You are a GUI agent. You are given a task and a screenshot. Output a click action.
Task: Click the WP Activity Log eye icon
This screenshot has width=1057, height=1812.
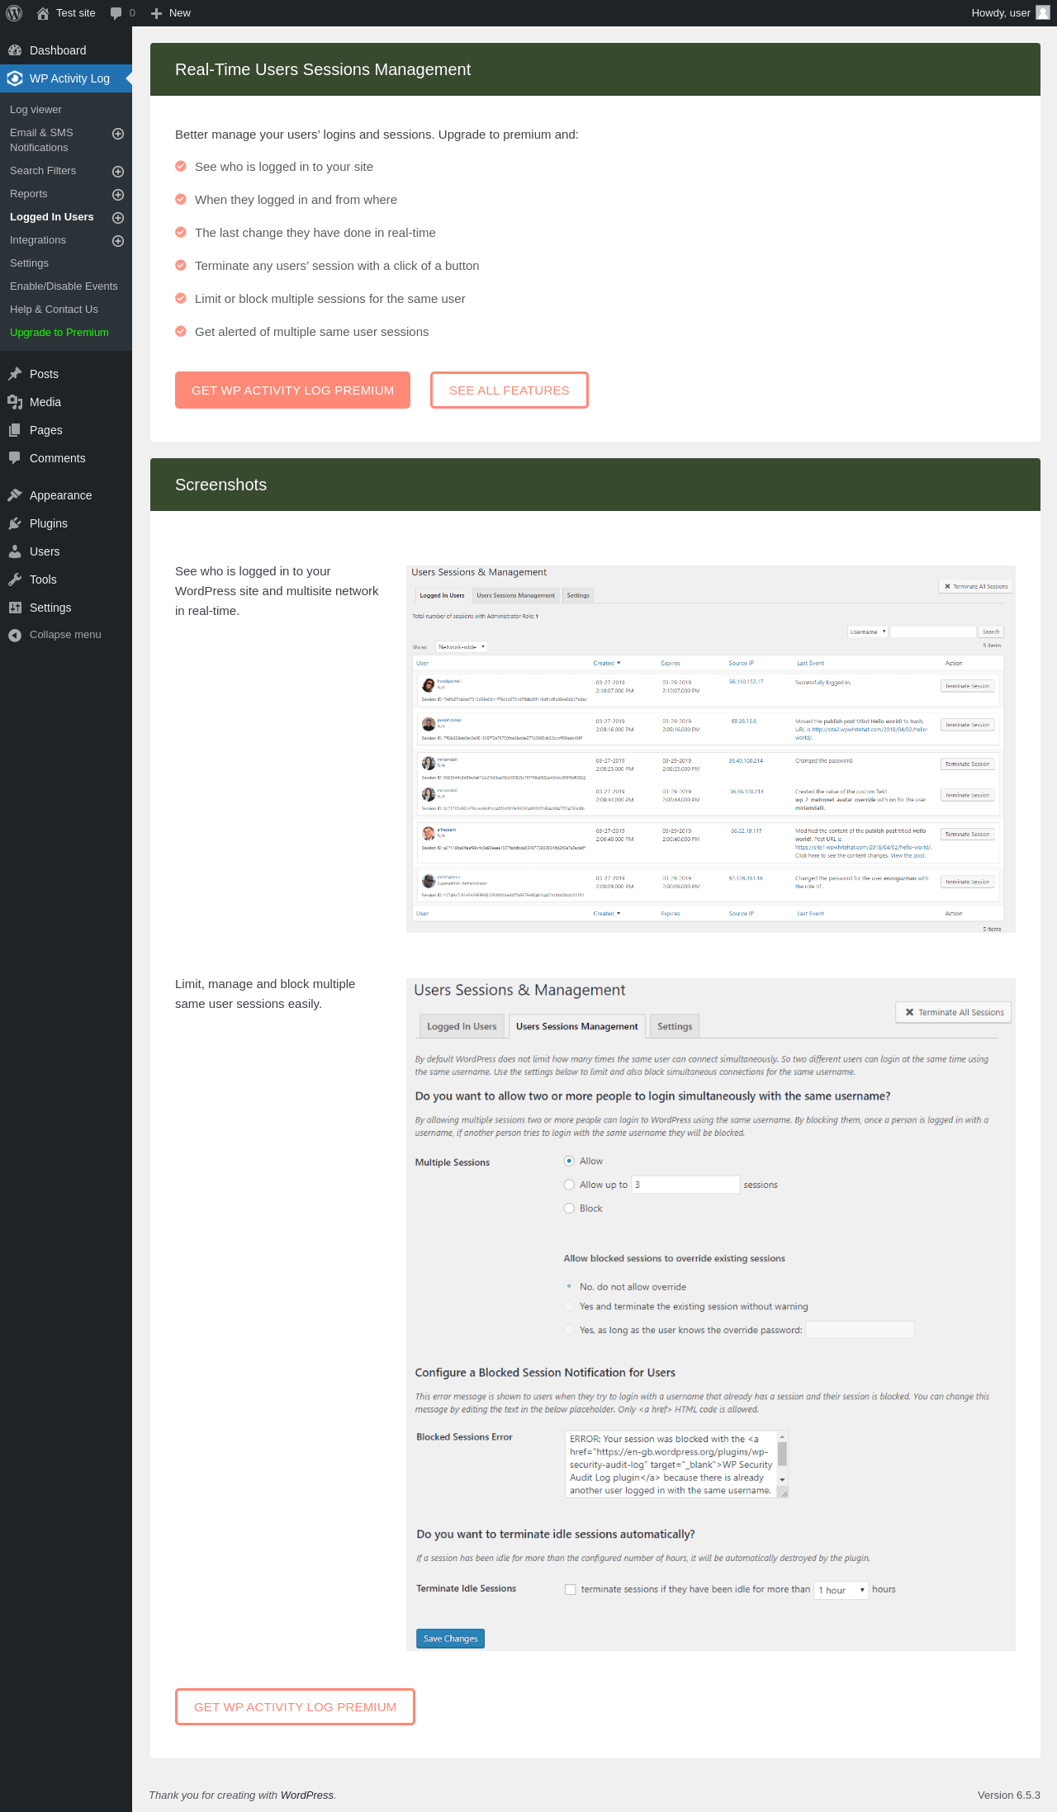tap(15, 78)
